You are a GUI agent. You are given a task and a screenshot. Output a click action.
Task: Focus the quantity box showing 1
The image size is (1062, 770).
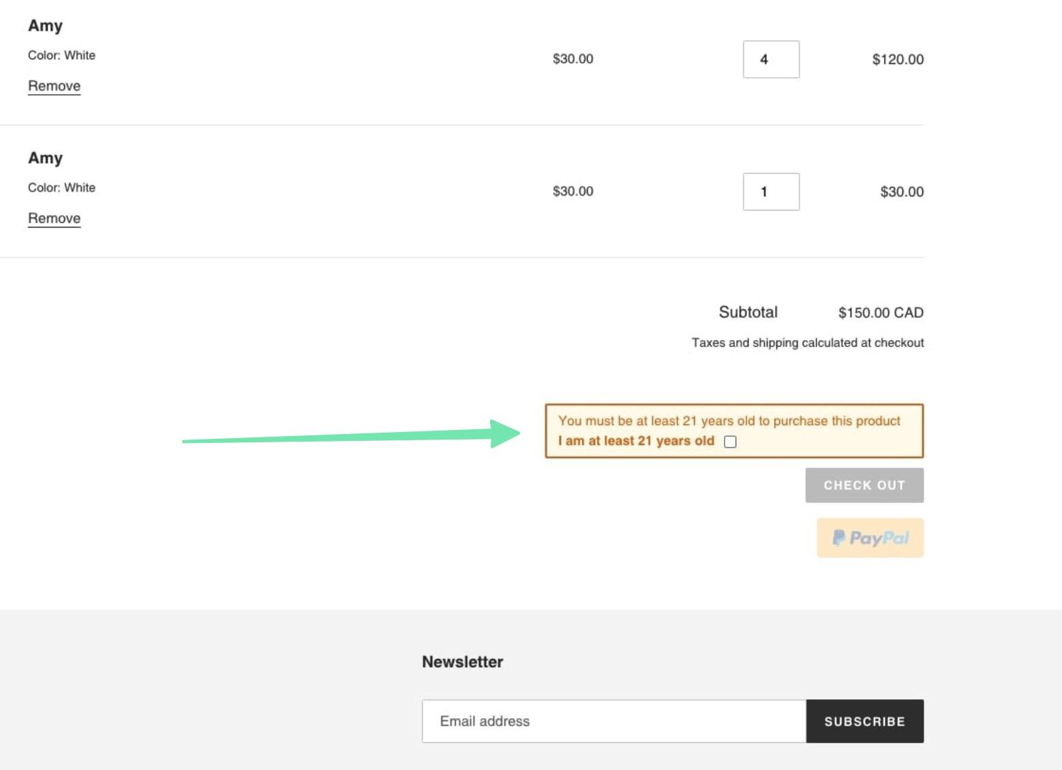771,191
